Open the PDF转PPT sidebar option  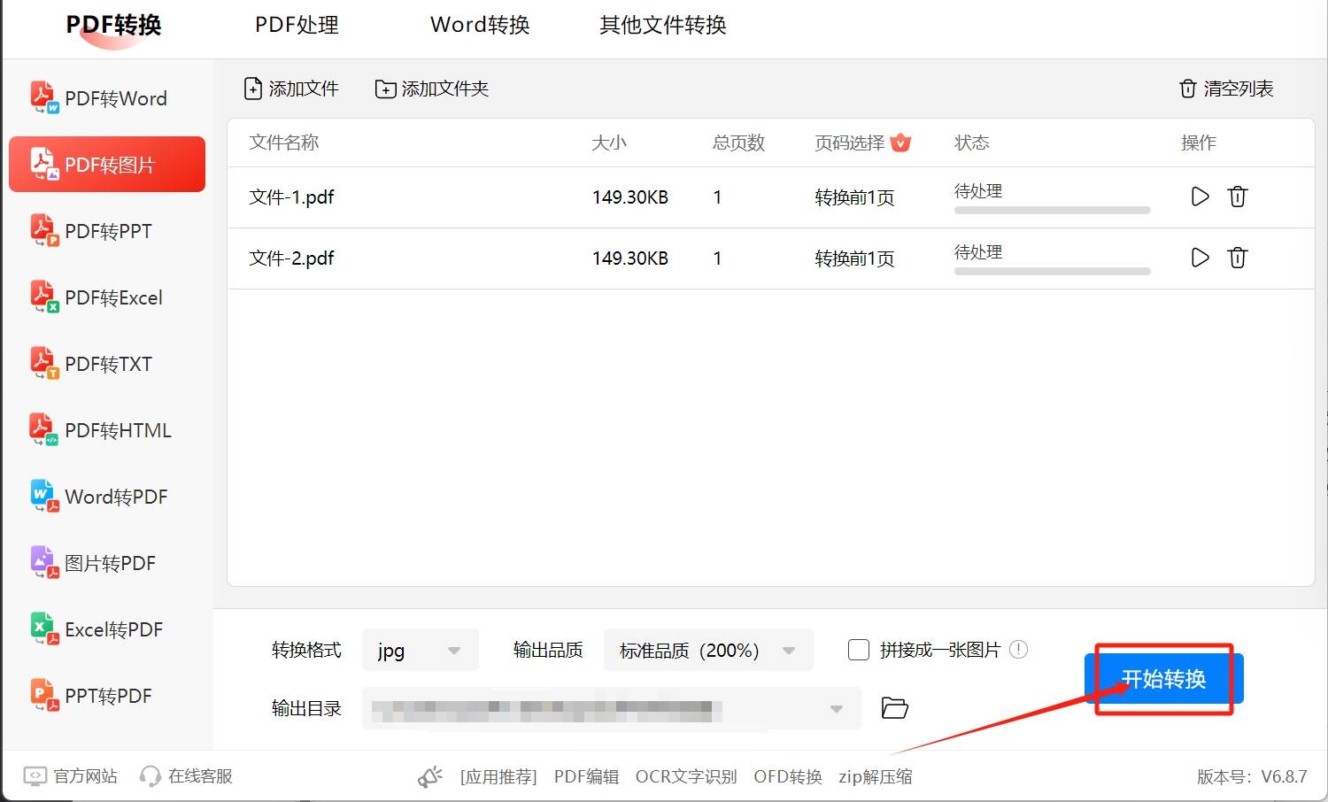click(107, 231)
